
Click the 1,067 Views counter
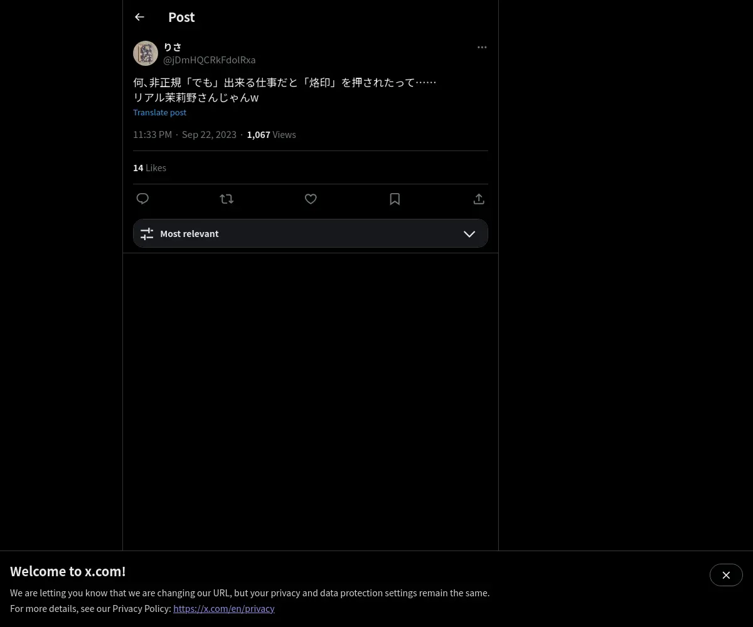[x=271, y=134]
